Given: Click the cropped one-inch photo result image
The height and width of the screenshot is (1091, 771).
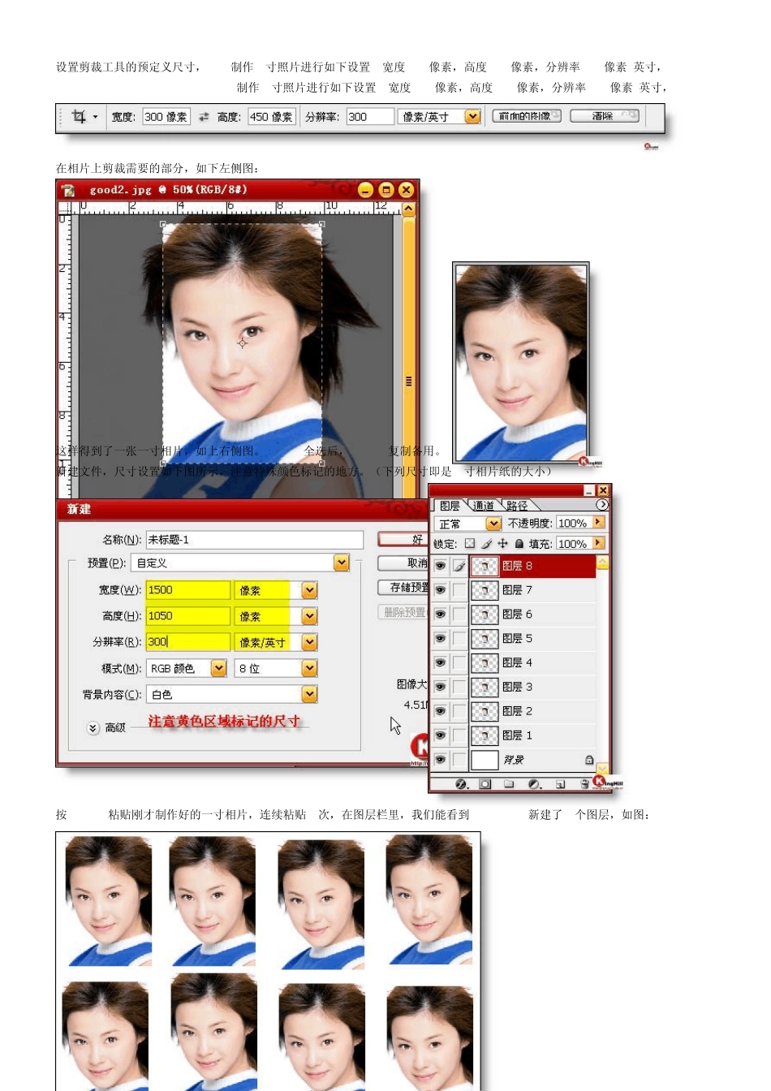Looking at the screenshot, I should tap(520, 364).
